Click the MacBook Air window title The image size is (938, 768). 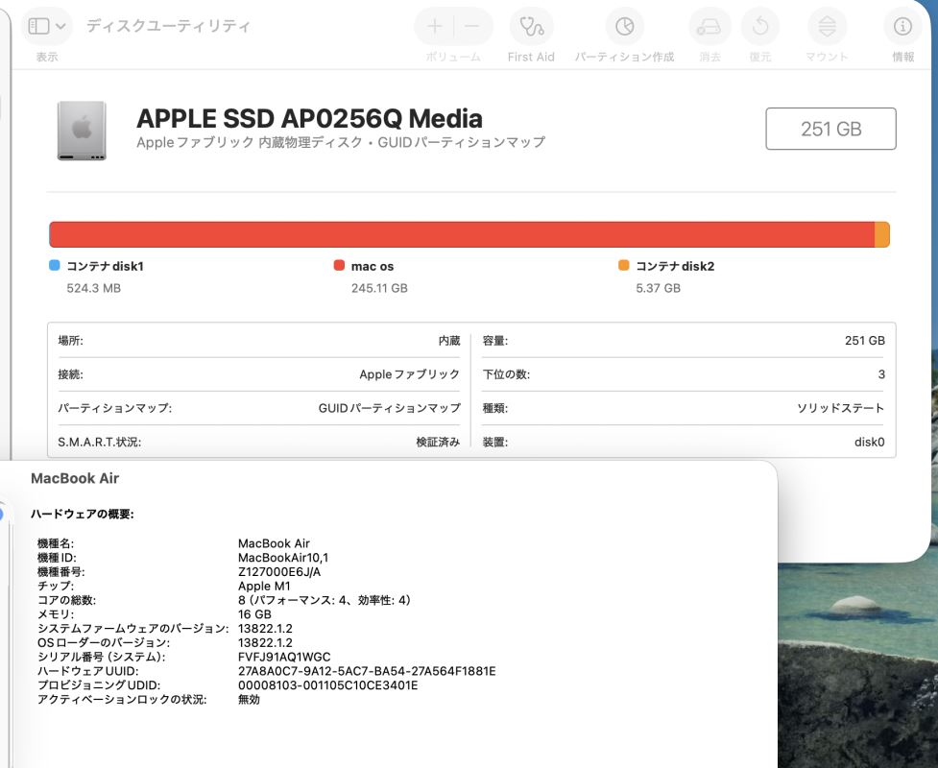[x=75, y=478]
